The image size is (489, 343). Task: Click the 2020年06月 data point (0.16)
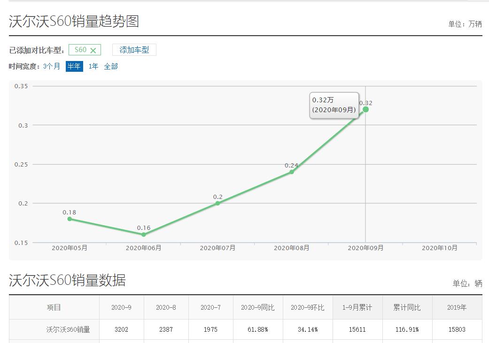tap(143, 235)
